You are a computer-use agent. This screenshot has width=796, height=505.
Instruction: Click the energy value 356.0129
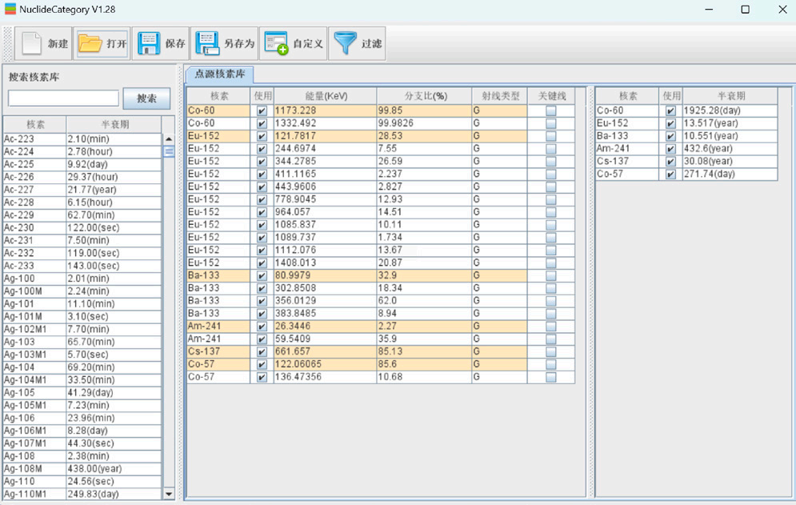pos(325,301)
